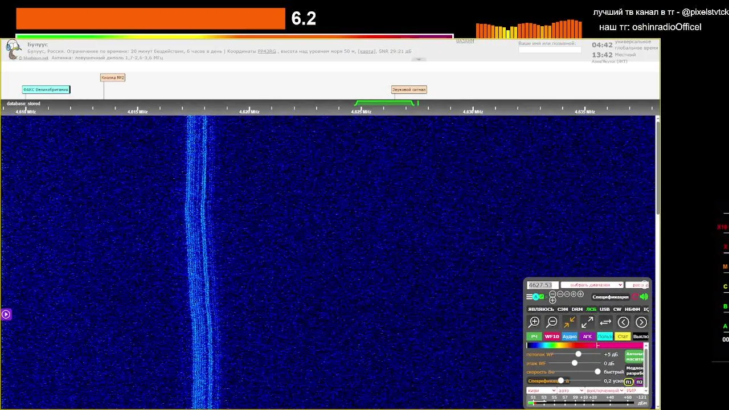
Task: Click the green speaker mute icon
Action: [x=644, y=297]
